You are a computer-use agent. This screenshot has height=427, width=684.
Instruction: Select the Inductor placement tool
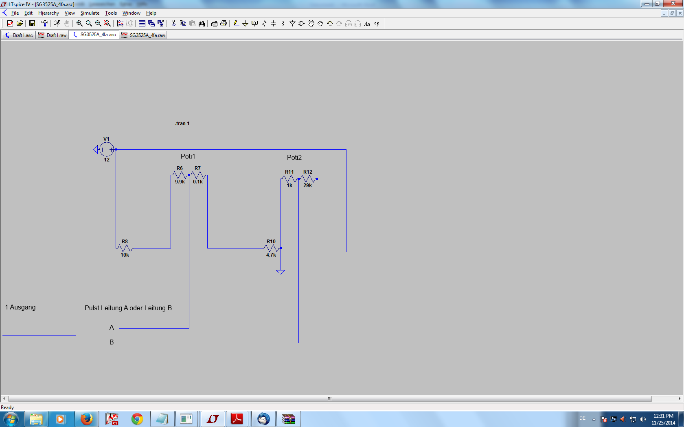[x=283, y=24]
